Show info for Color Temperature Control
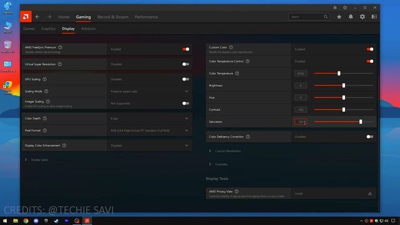 tap(247, 61)
